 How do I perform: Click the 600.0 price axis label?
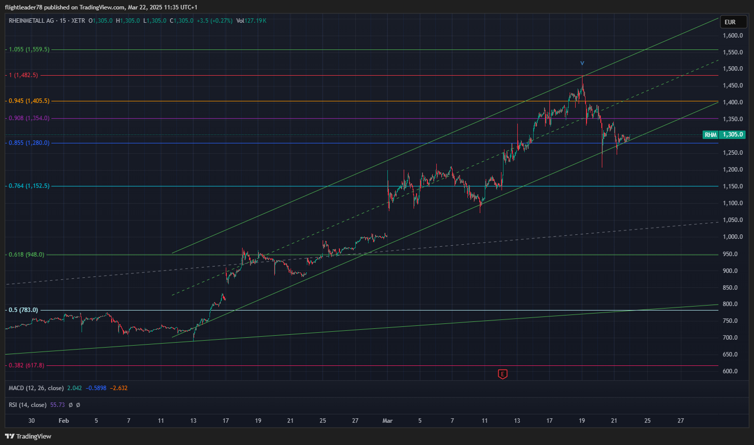730,371
